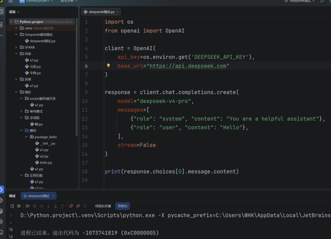This screenshot has height=239, width=331.
Task: Go down in console stack trace
Action: (x=11, y=222)
